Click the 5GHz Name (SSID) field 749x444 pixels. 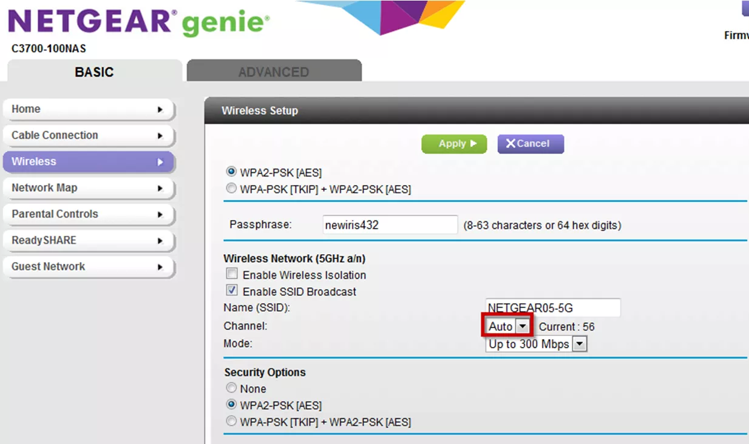pyautogui.click(x=553, y=308)
